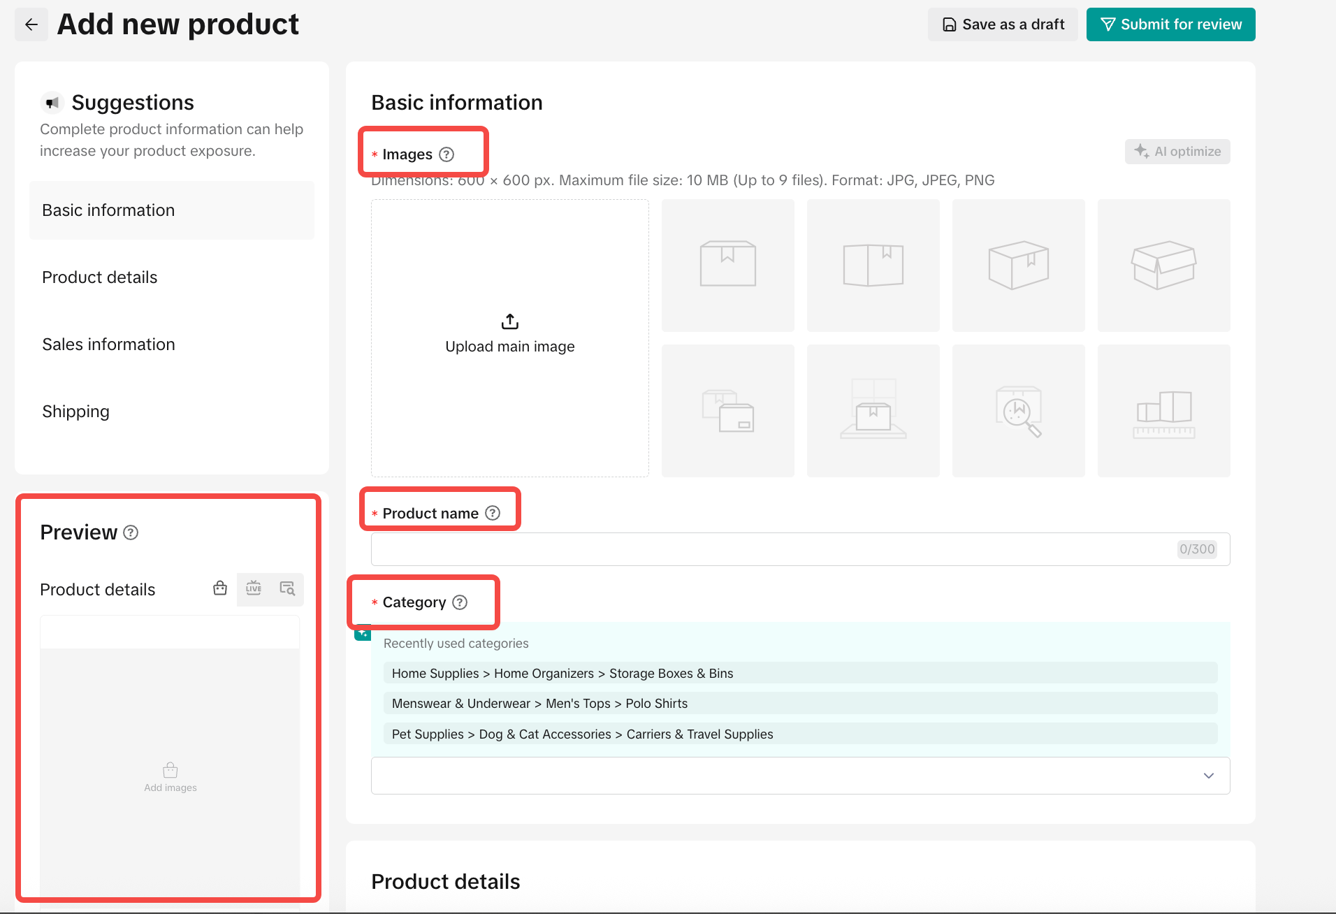
Task: Expand the Category dropdown chevron
Action: pyautogui.click(x=1209, y=776)
